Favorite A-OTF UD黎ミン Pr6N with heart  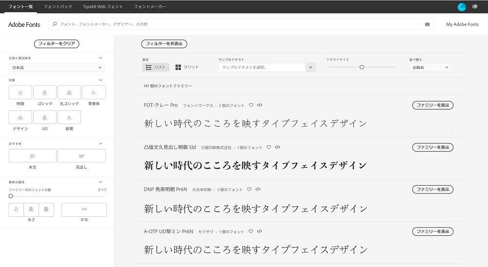(x=251, y=231)
